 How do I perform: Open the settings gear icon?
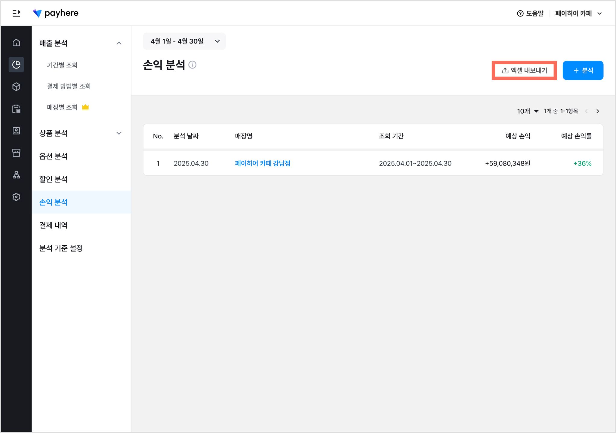point(16,197)
